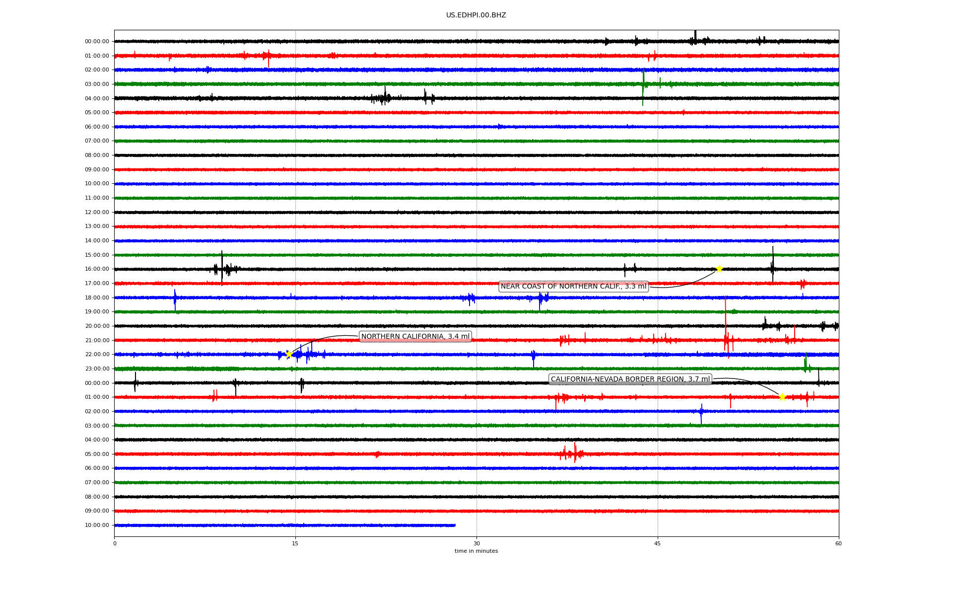This screenshot has width=953, height=596.
Task: Click the 23:00:00 row label
Action: 97,369
